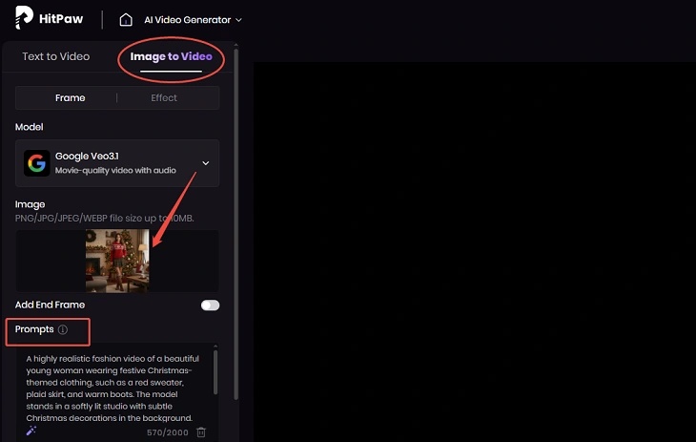
Task: Click the HitPaw brand name text
Action: (x=61, y=19)
